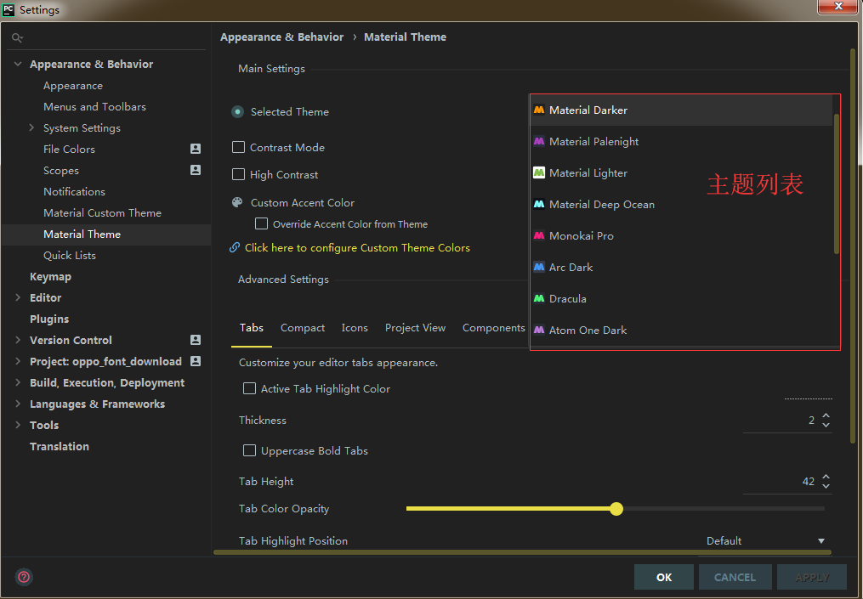Decrease the Thickness value with down arrow

tap(826, 425)
